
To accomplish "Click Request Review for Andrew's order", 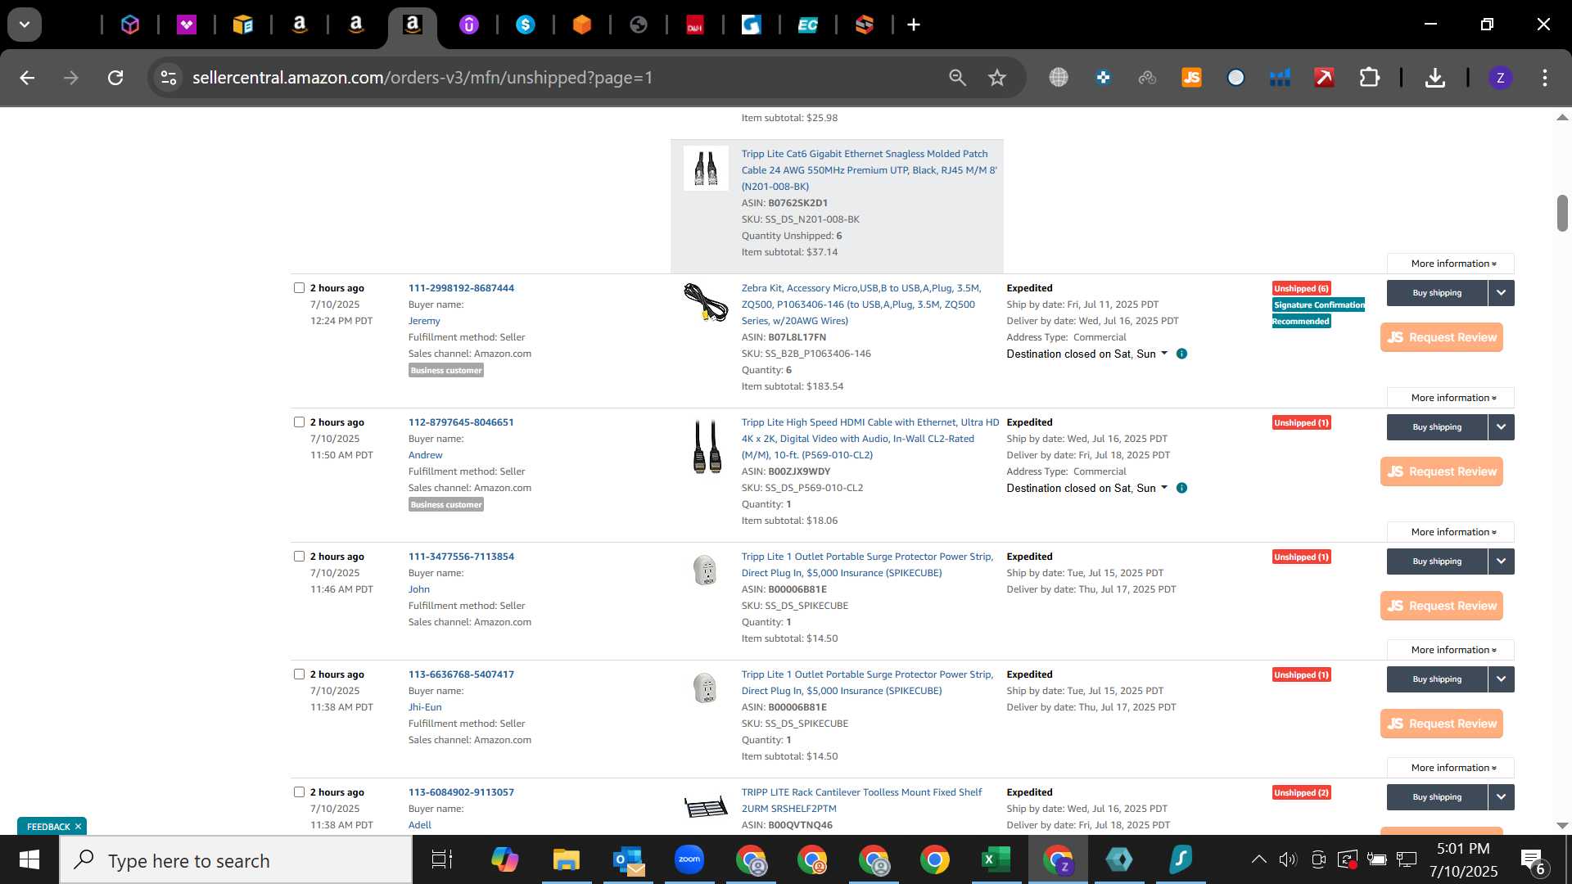I will [1441, 471].
